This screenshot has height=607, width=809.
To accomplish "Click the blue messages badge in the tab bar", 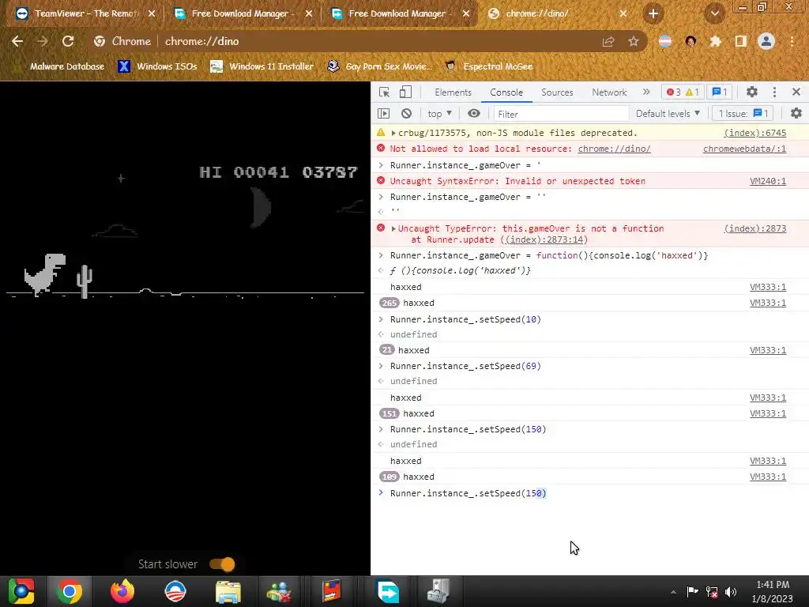I will 720,92.
